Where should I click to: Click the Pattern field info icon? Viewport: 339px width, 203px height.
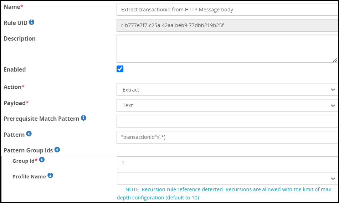tap(29, 134)
